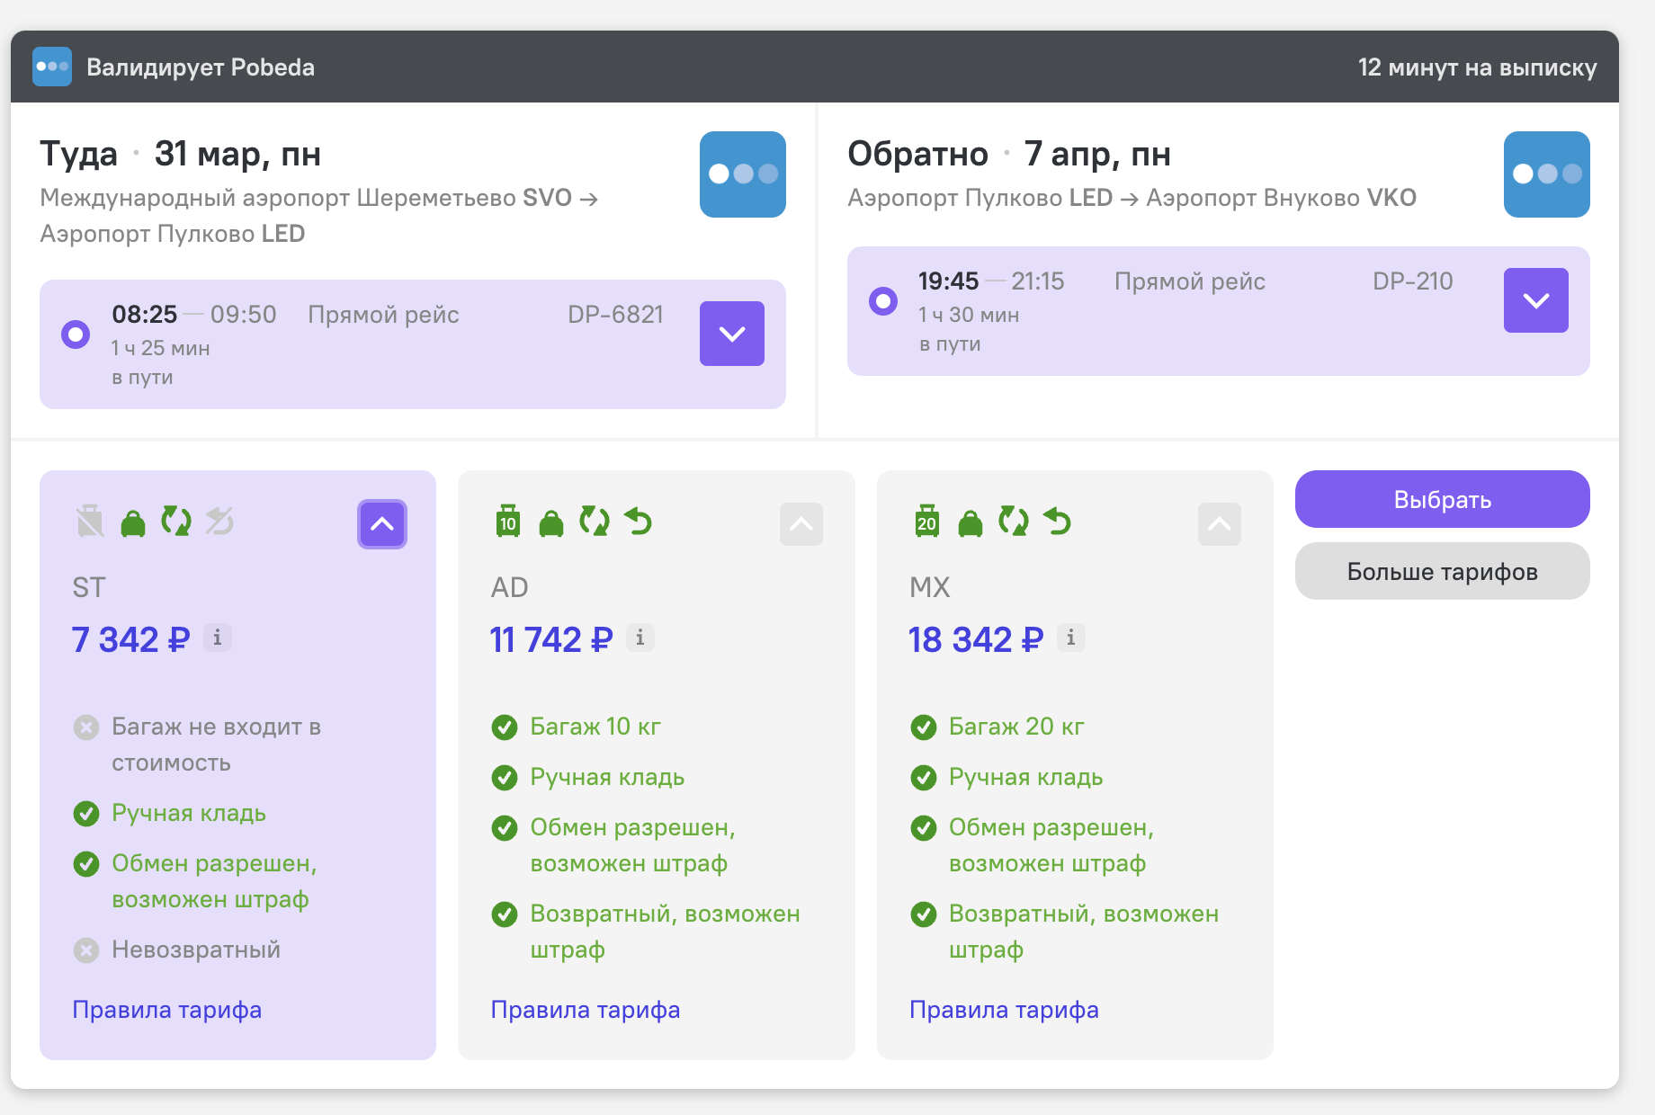Open Правила тарифа for the MX fare
This screenshot has height=1115, width=1655.
click(1005, 1010)
